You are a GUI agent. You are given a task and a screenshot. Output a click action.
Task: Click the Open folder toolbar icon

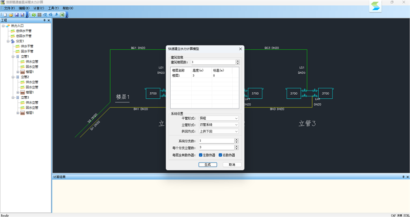(x=10, y=15)
